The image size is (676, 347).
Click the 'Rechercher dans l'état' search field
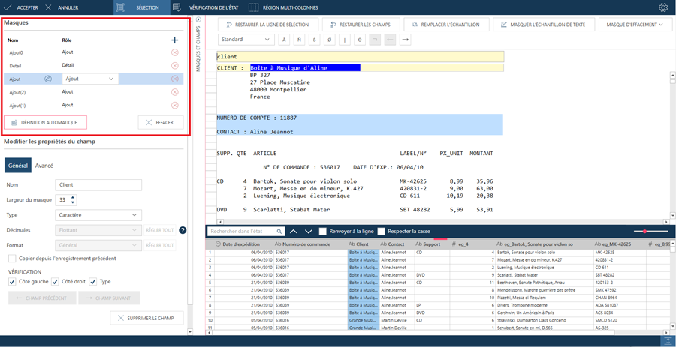click(242, 232)
